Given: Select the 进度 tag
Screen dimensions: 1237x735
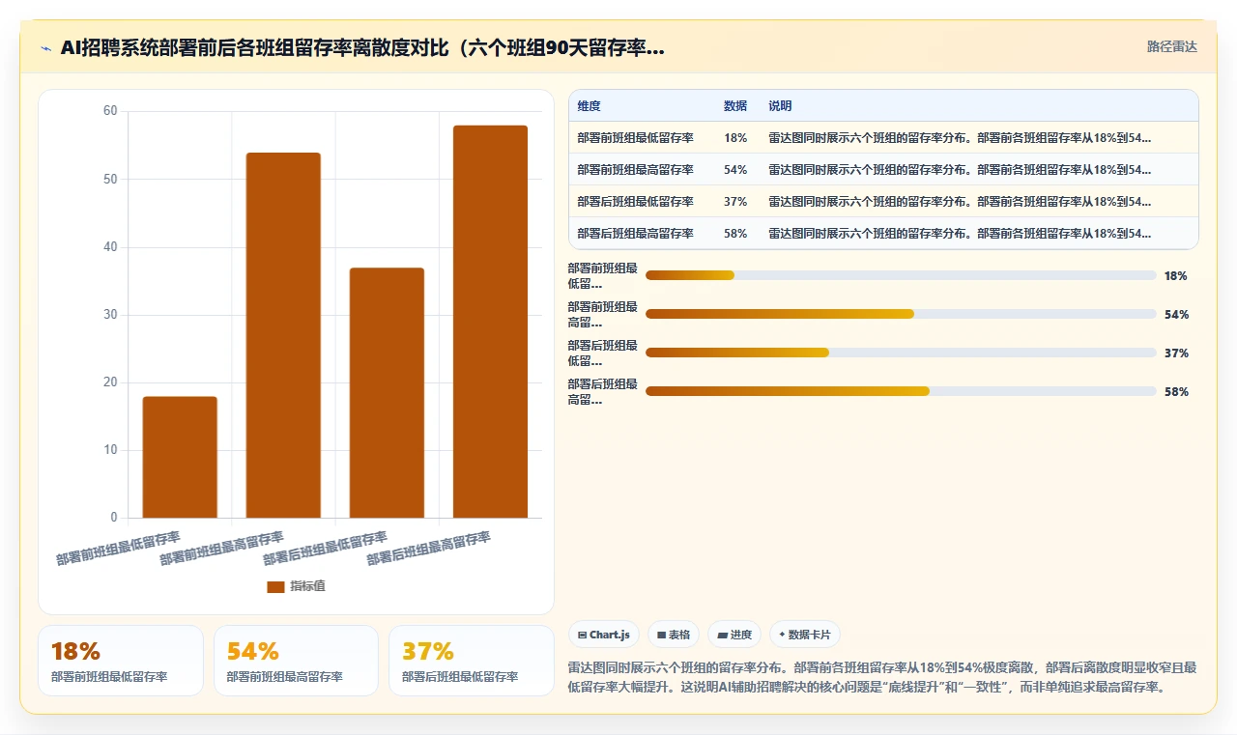Looking at the screenshot, I should (x=734, y=635).
